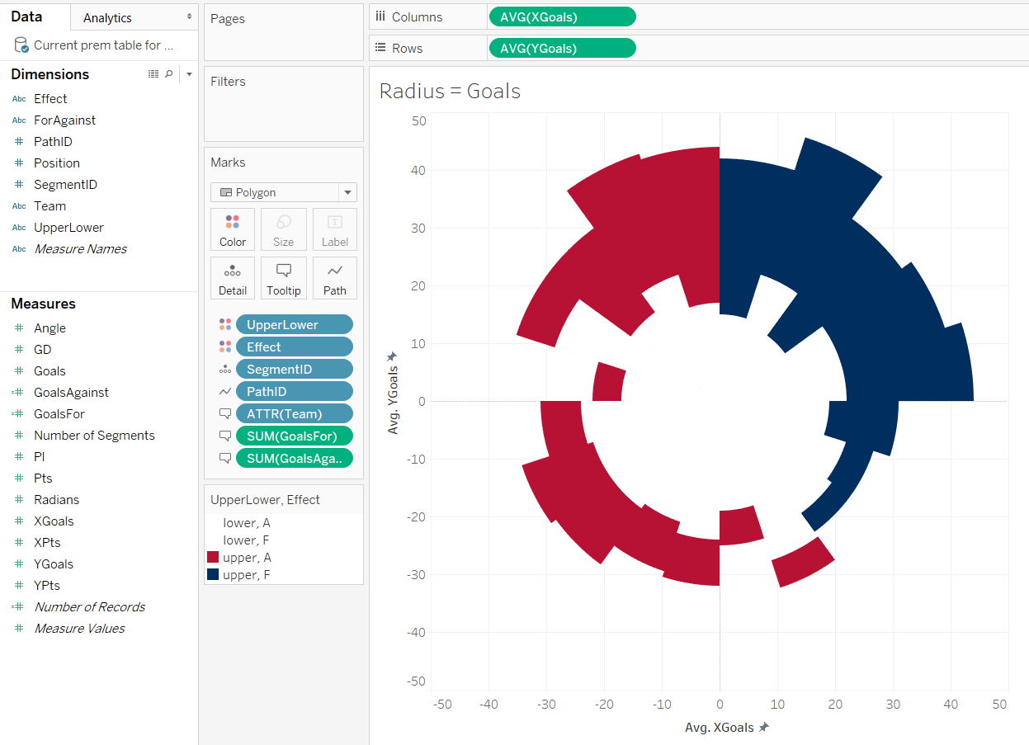Select the SegmentID detail pill
Viewport: 1029px width, 745px height.
295,369
